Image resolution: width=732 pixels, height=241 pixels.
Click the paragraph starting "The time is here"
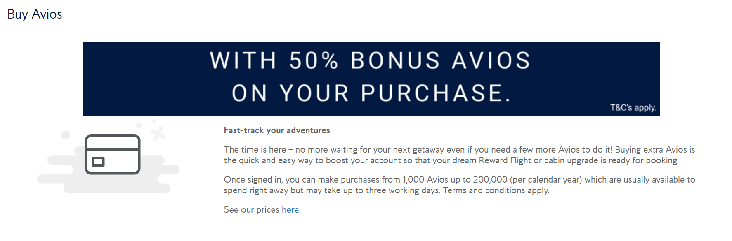click(459, 155)
